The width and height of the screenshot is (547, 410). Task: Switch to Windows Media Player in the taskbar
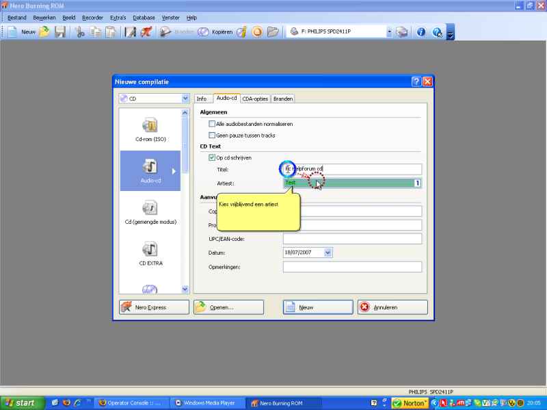[x=207, y=403]
